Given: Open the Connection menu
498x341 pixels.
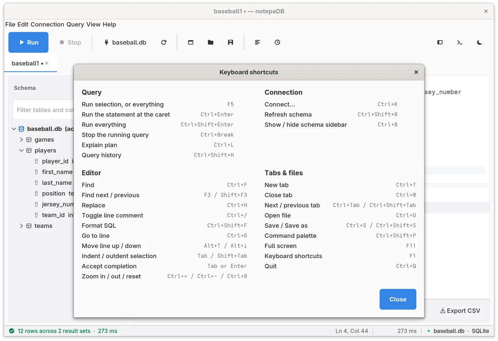Looking at the screenshot, I should click(47, 24).
